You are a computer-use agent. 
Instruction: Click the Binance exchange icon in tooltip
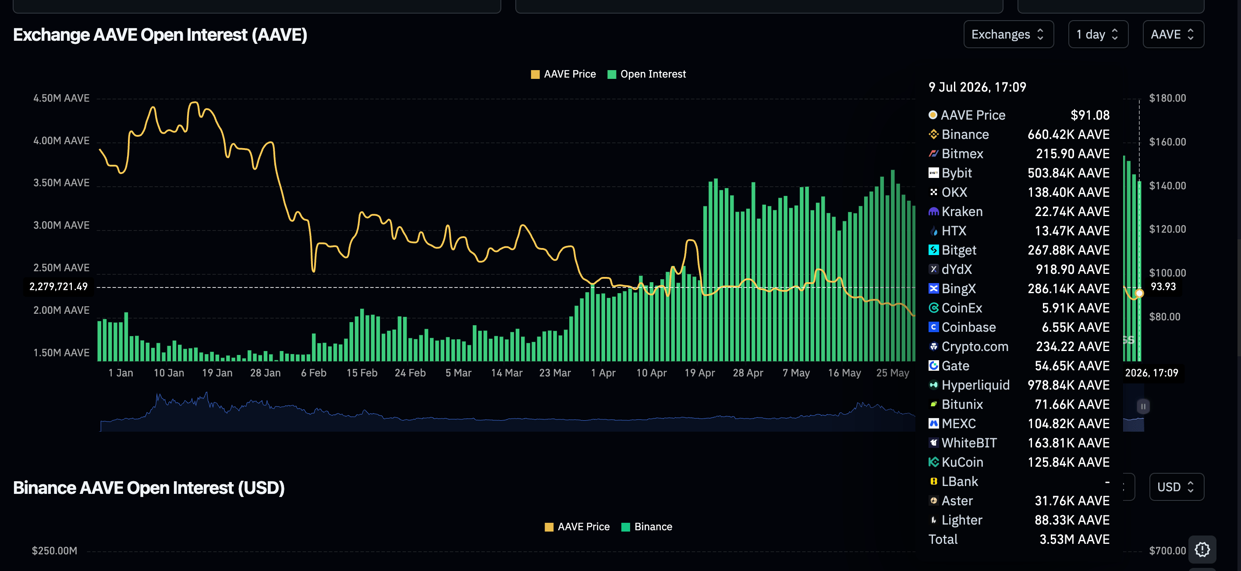click(933, 135)
